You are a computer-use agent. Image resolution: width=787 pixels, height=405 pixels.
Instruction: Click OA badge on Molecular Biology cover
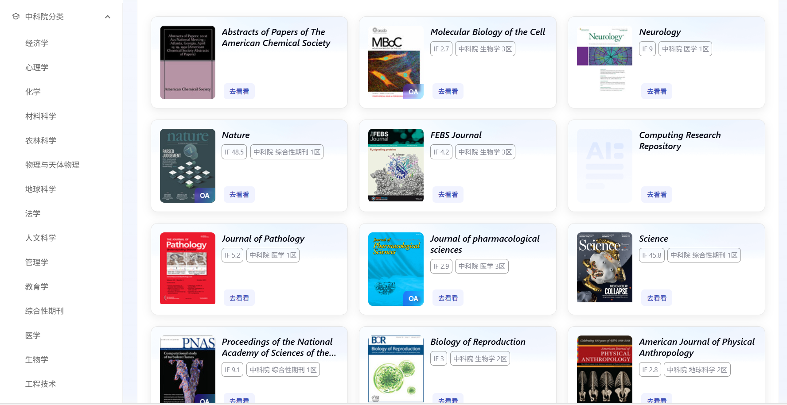(x=413, y=92)
